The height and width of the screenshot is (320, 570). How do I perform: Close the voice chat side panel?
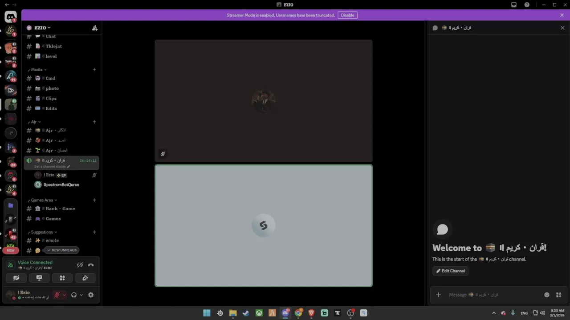pyautogui.click(x=562, y=28)
